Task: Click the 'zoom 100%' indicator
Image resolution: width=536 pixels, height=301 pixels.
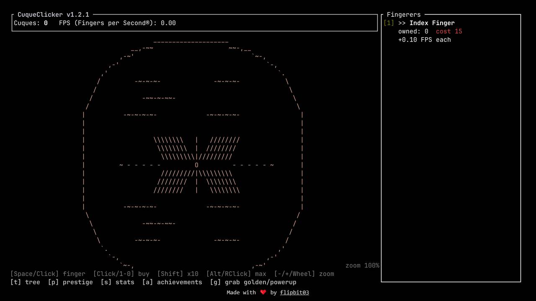Action: pyautogui.click(x=362, y=265)
